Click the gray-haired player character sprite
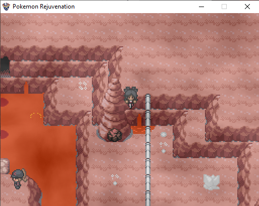The height and width of the screenshot is (206, 259). coord(131,97)
